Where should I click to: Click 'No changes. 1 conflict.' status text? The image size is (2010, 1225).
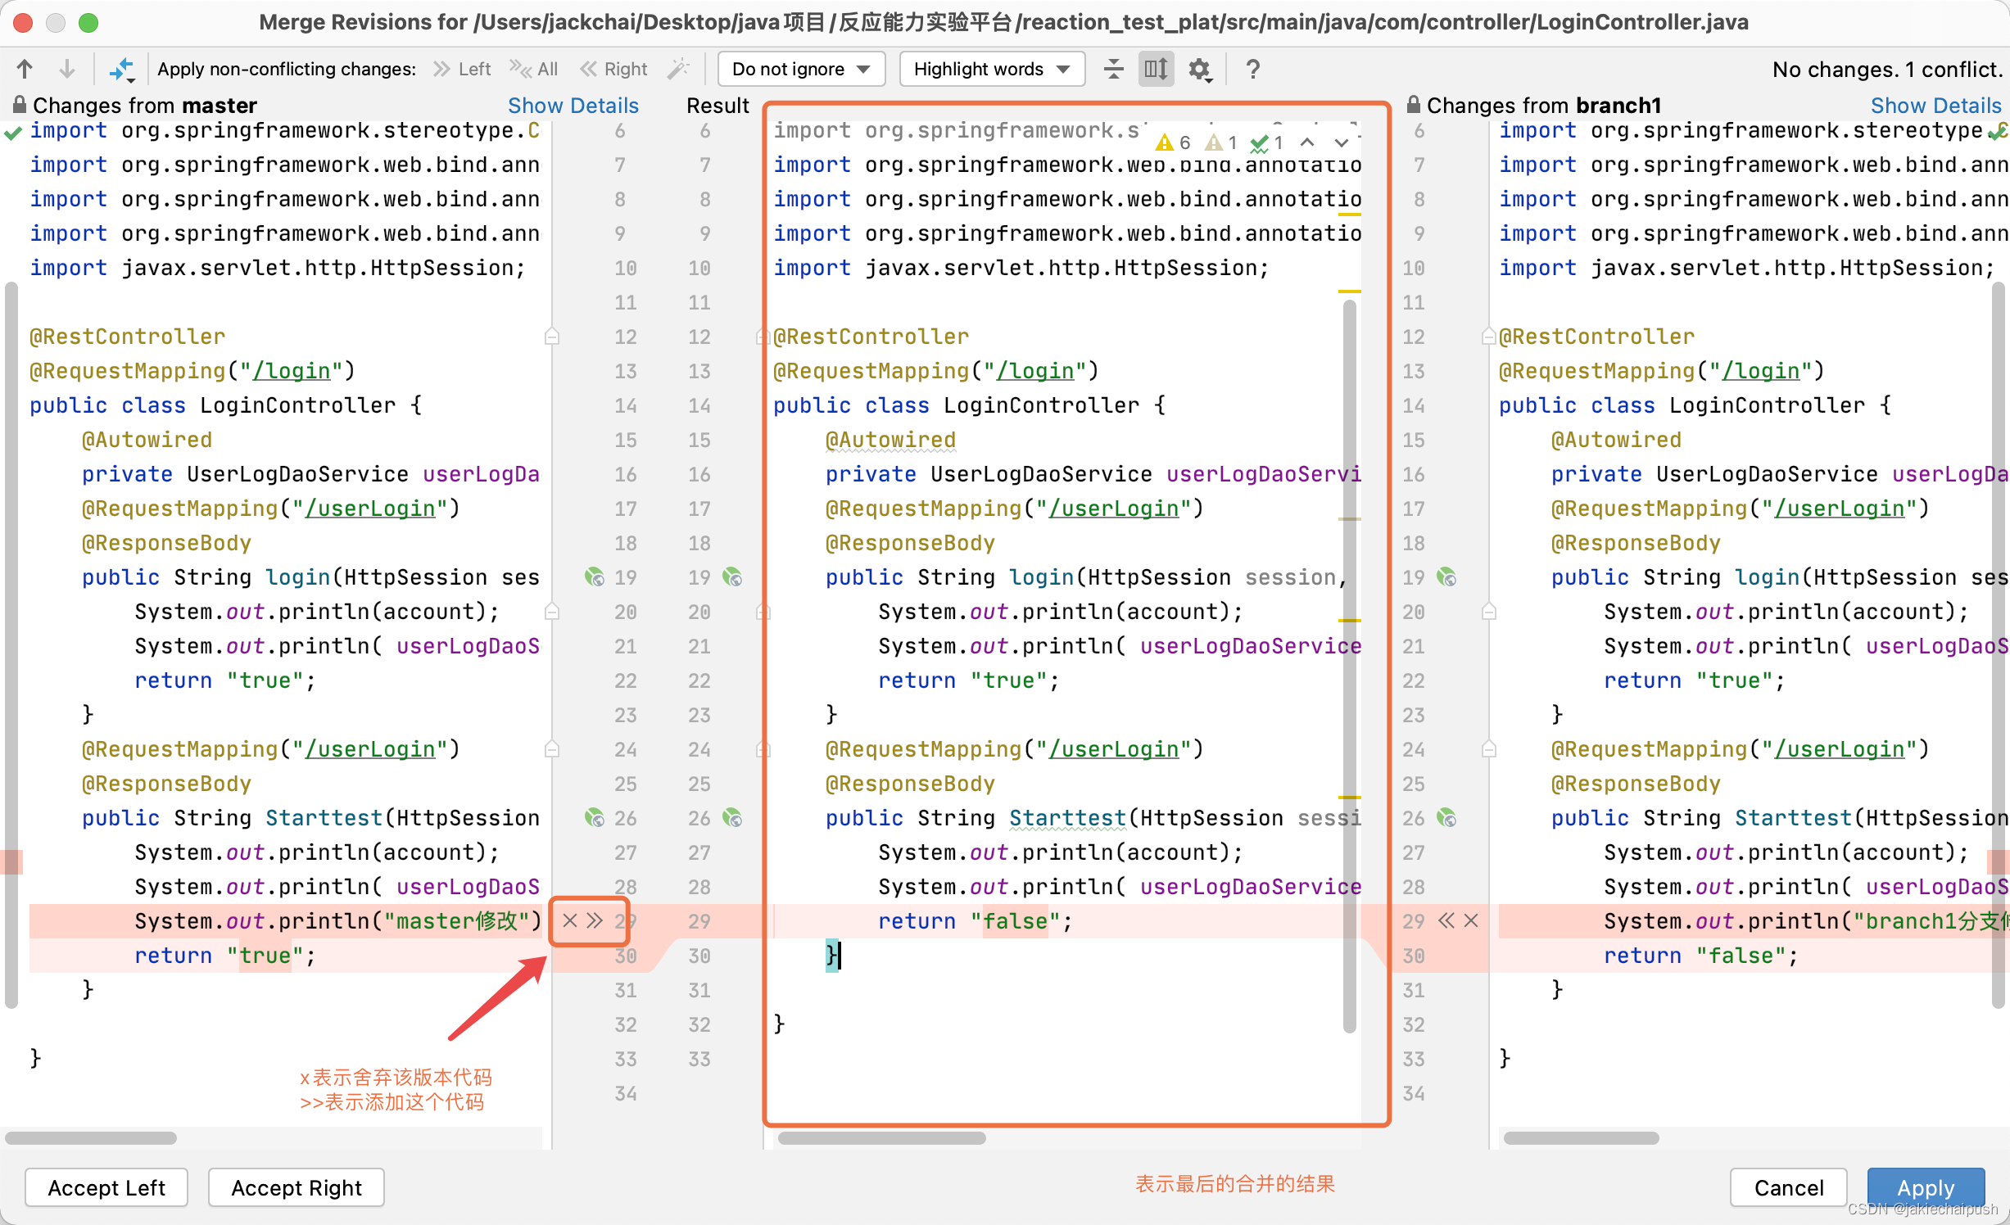click(x=1887, y=70)
